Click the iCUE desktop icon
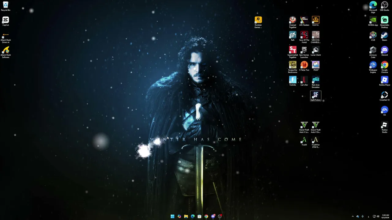This screenshot has width=392, height=220. (x=373, y=36)
